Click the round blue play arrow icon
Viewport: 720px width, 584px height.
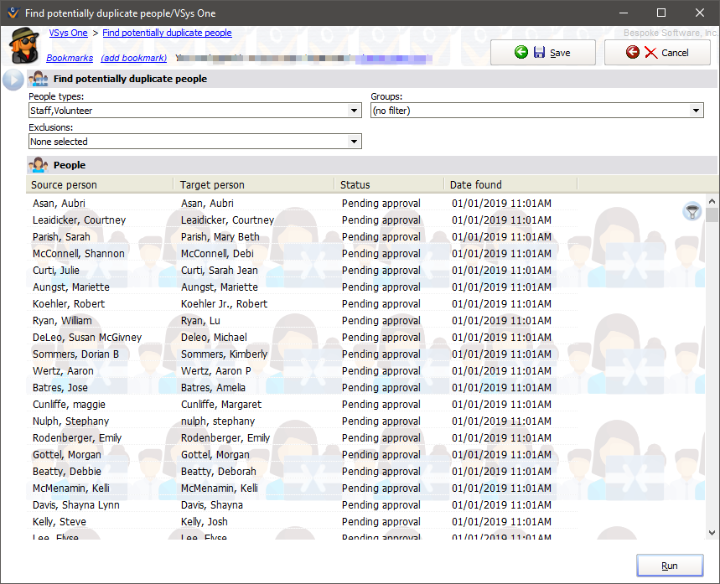(13, 80)
